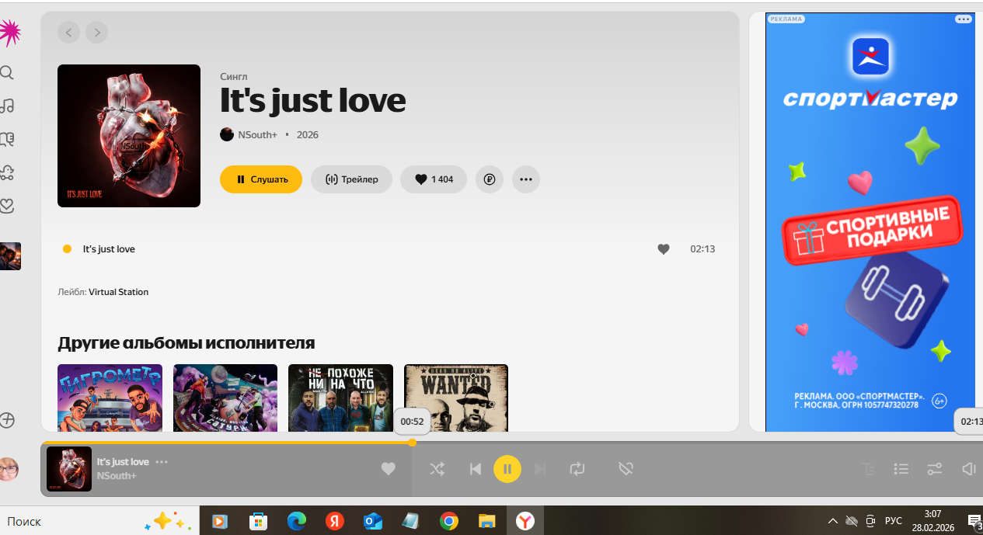This screenshot has height=535, width=983.
Task: Open File Explorer from the taskbar
Action: click(487, 521)
